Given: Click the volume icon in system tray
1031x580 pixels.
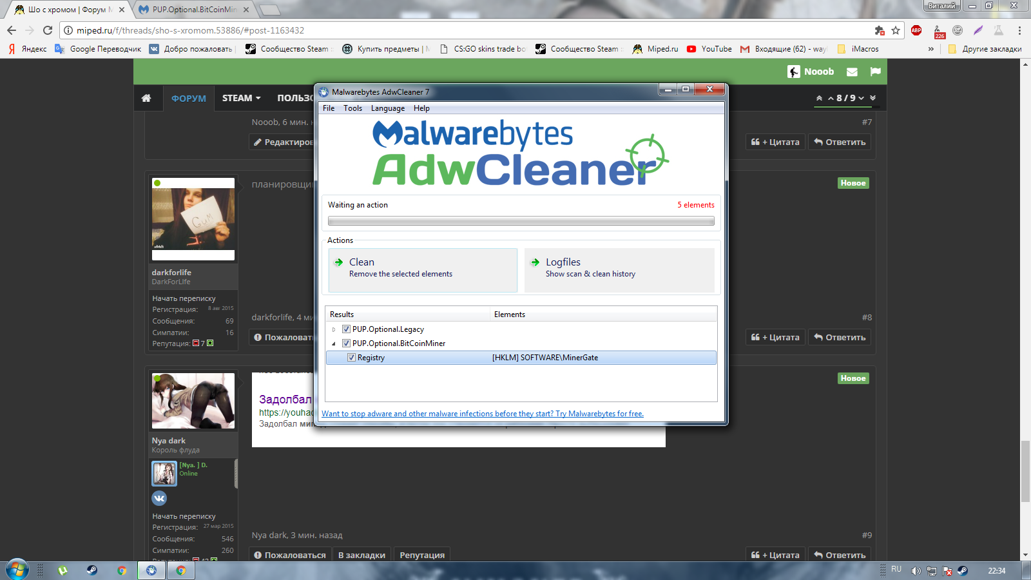Looking at the screenshot, I should 915,570.
